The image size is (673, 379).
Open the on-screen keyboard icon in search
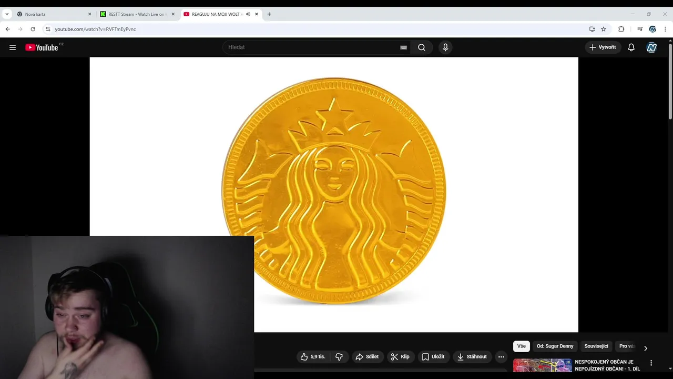(403, 47)
